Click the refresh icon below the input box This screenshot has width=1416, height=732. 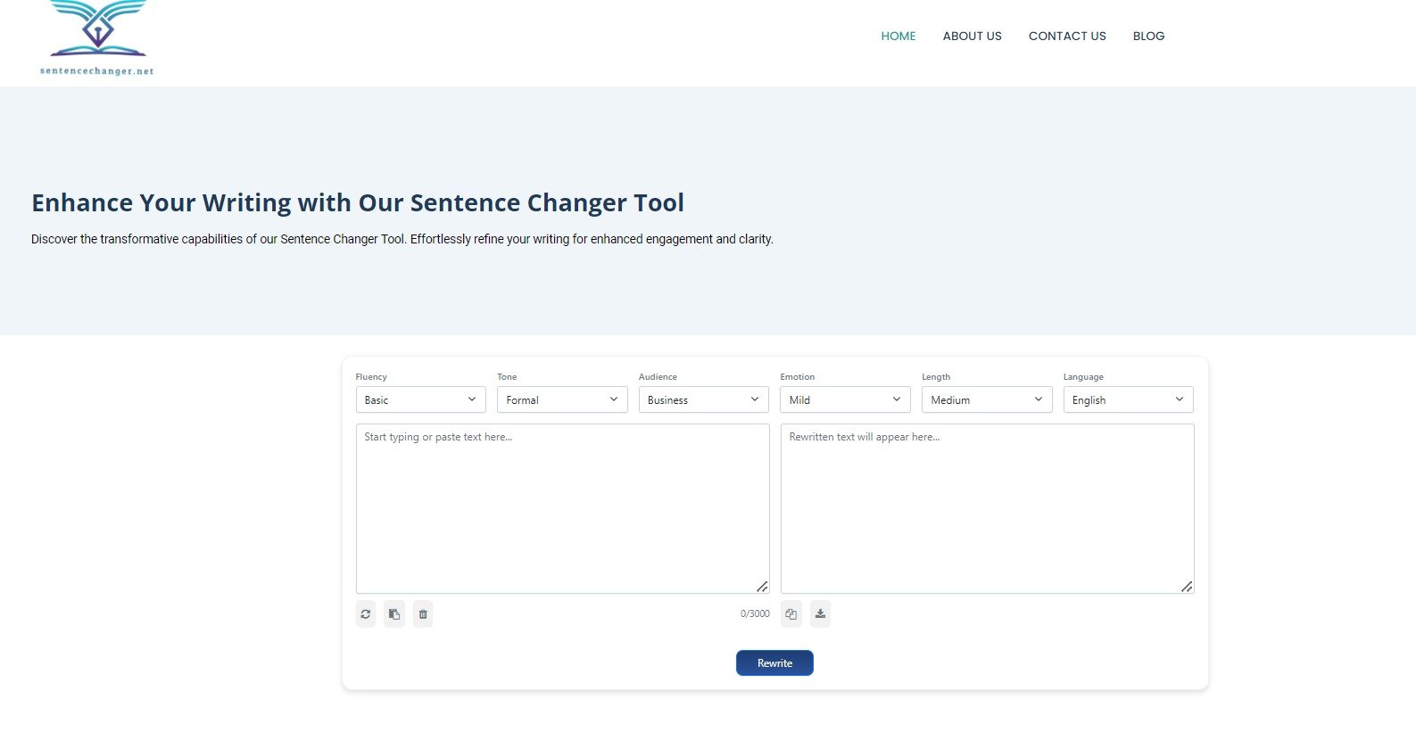pos(366,614)
